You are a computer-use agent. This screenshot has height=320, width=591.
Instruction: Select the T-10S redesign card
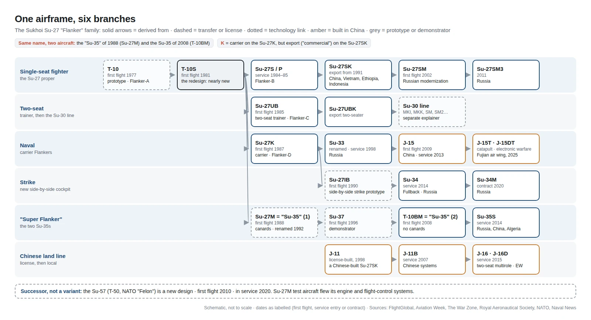click(211, 75)
